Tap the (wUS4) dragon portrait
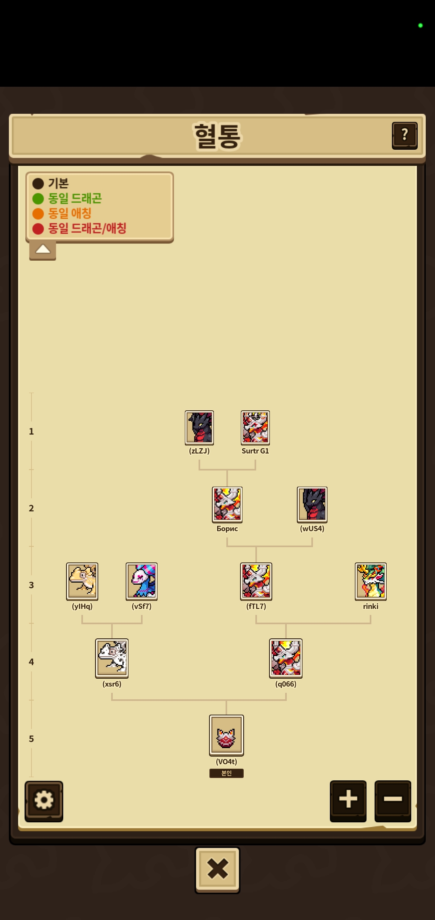435x920 pixels. click(x=312, y=504)
